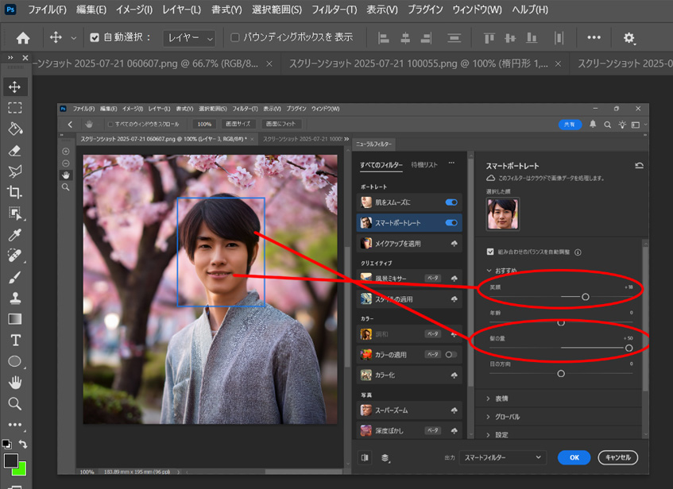
Task: Click the blue 共有 button
Action: 570,125
